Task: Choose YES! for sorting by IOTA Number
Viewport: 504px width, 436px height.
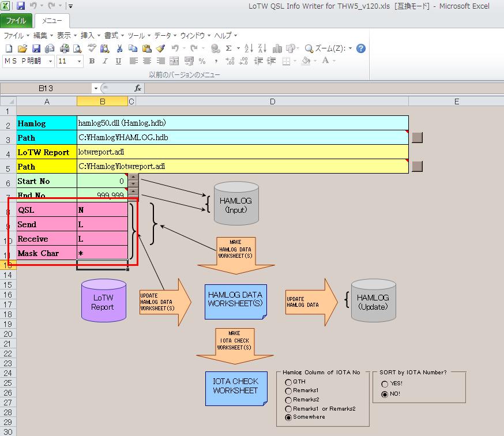Action: (385, 384)
